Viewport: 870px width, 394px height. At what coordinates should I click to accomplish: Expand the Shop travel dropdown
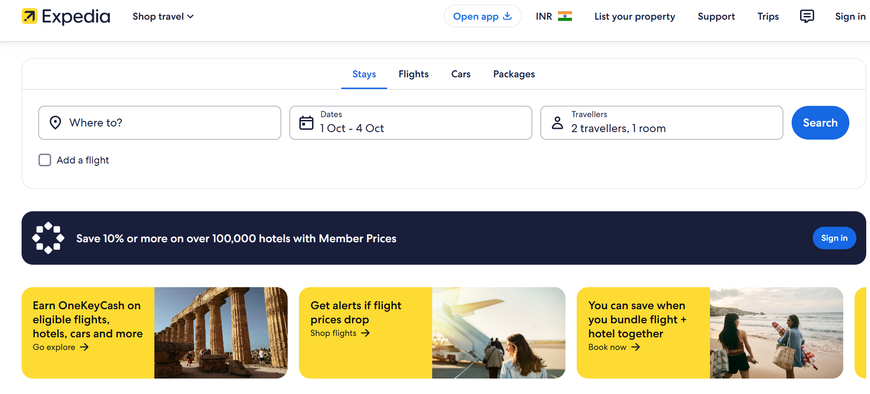click(x=163, y=16)
